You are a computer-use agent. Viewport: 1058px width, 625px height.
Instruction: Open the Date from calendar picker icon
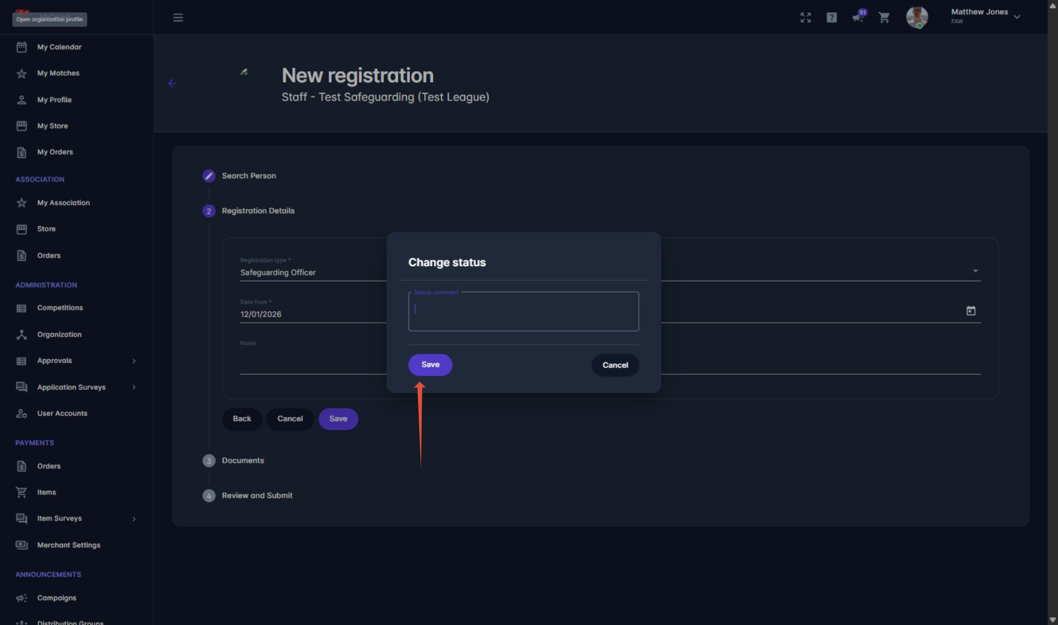(x=970, y=311)
